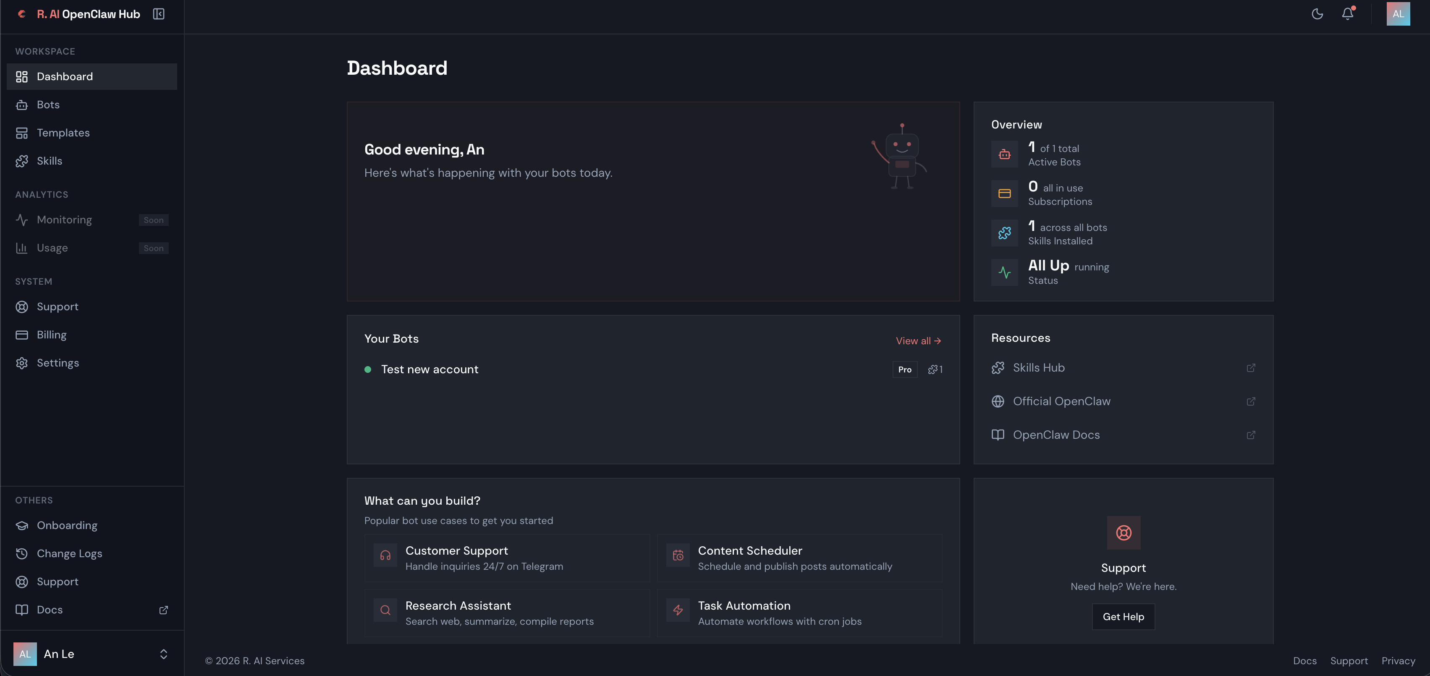Open Official OpenClaw resource link
This screenshot has width=1430, height=676.
click(1061, 401)
